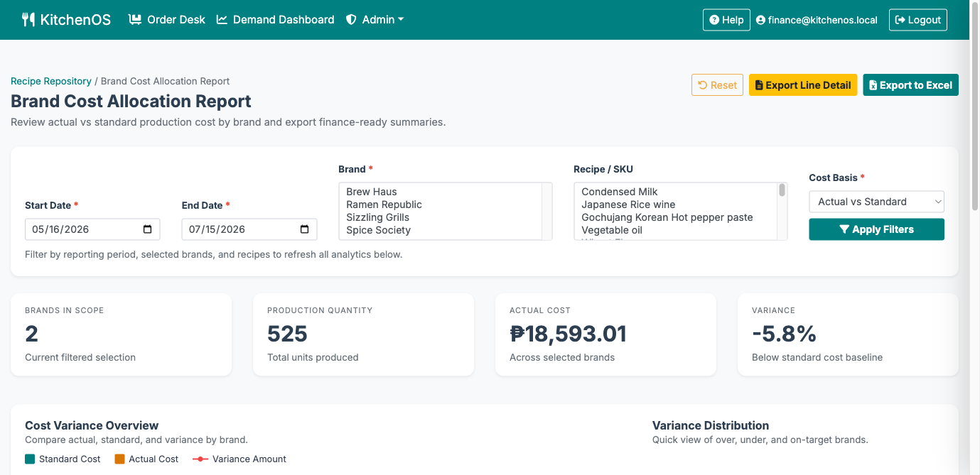Open the End Date calendar picker icon
980x475 pixels.
[x=305, y=229]
